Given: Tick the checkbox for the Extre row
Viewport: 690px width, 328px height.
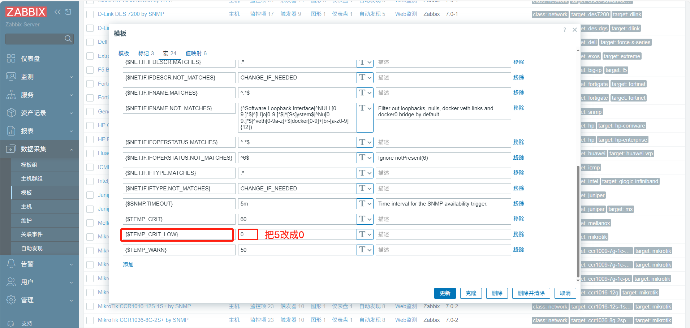Looking at the screenshot, I should pyautogui.click(x=90, y=56).
